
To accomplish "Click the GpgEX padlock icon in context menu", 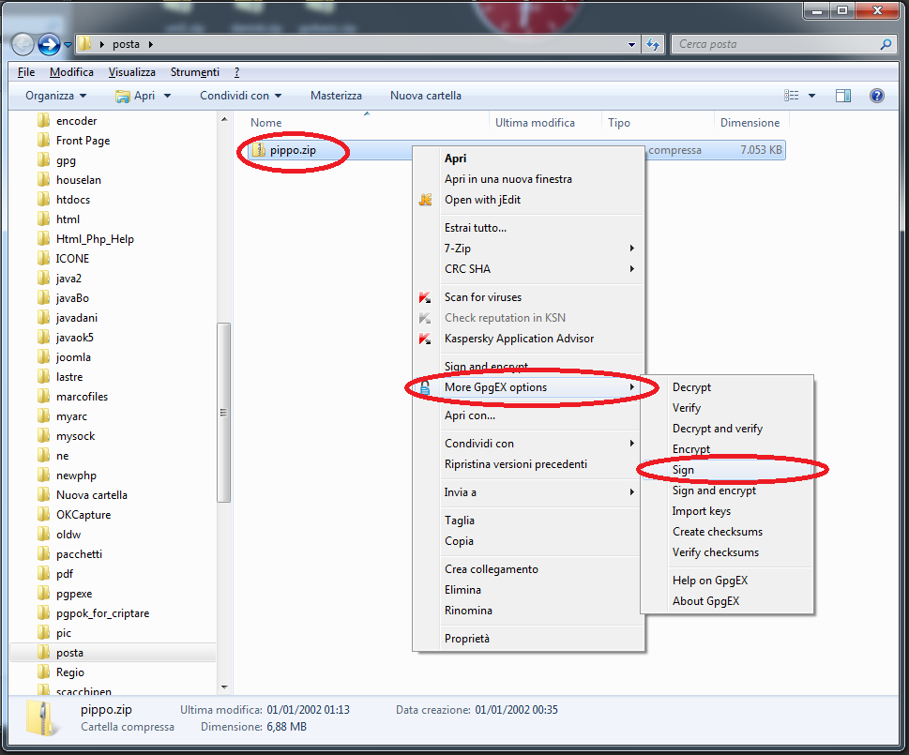I will tap(425, 387).
